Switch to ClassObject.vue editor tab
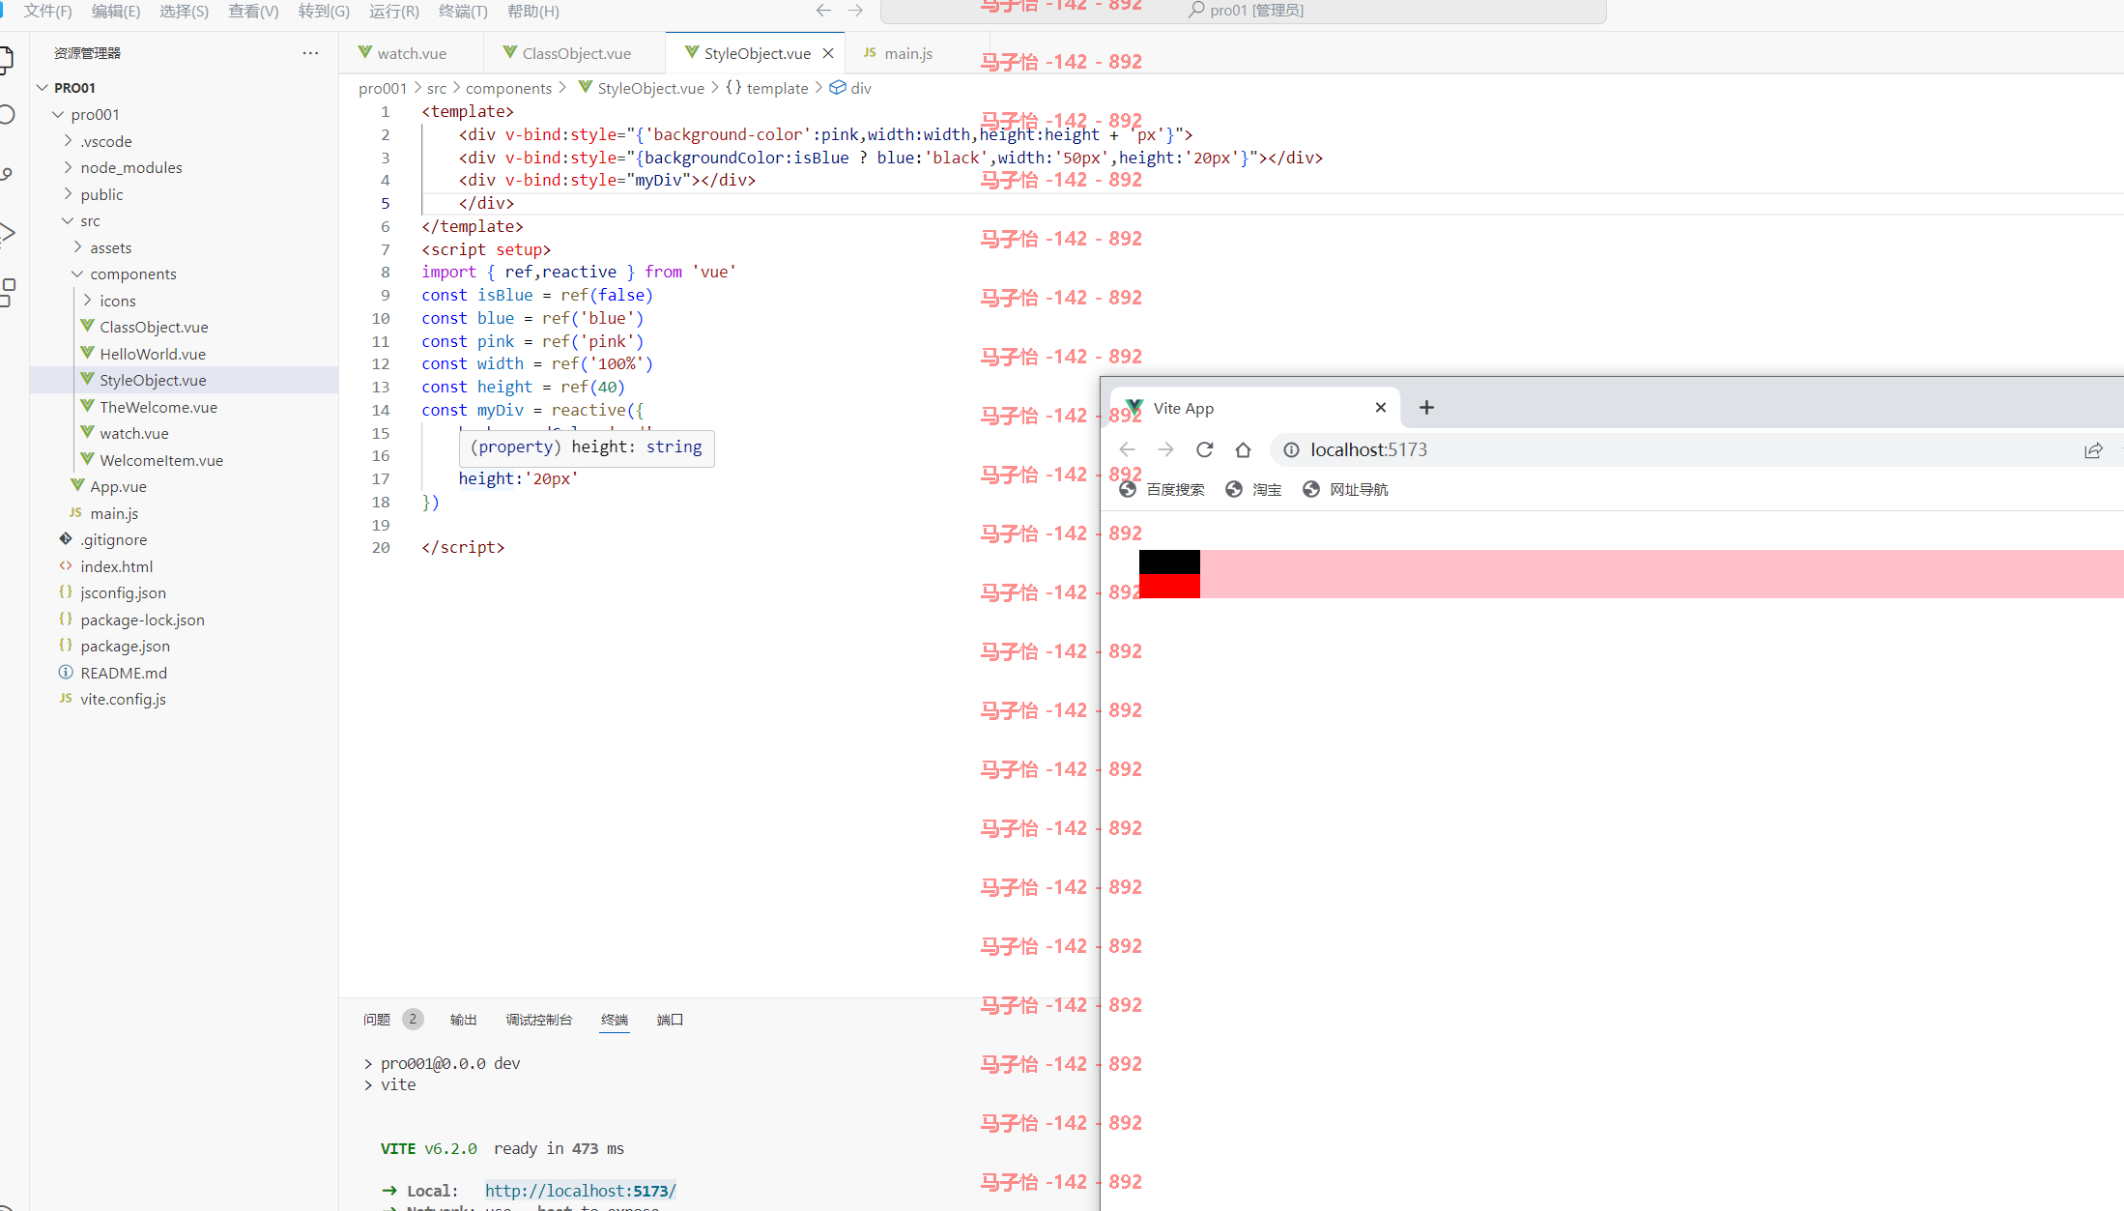Viewport: 2124px width, 1211px height. (x=575, y=53)
